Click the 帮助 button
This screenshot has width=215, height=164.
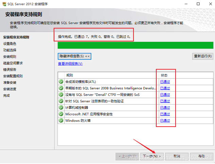pyautogui.click(x=201, y=156)
